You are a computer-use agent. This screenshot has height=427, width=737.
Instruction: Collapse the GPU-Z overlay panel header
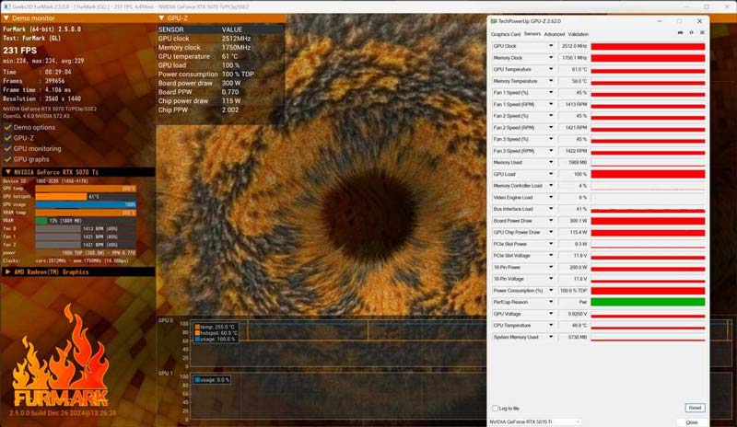click(x=161, y=17)
